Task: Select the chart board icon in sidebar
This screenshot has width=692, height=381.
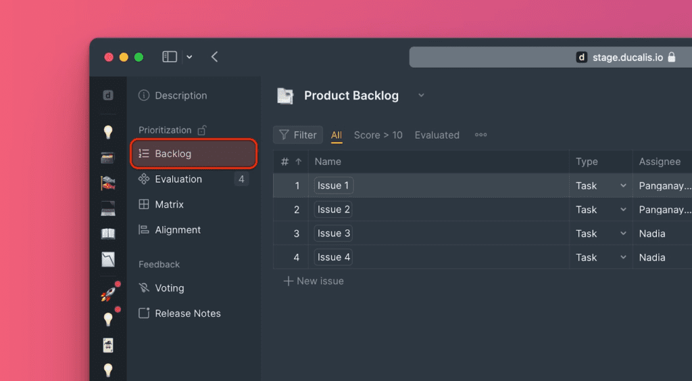Action: coord(108,259)
